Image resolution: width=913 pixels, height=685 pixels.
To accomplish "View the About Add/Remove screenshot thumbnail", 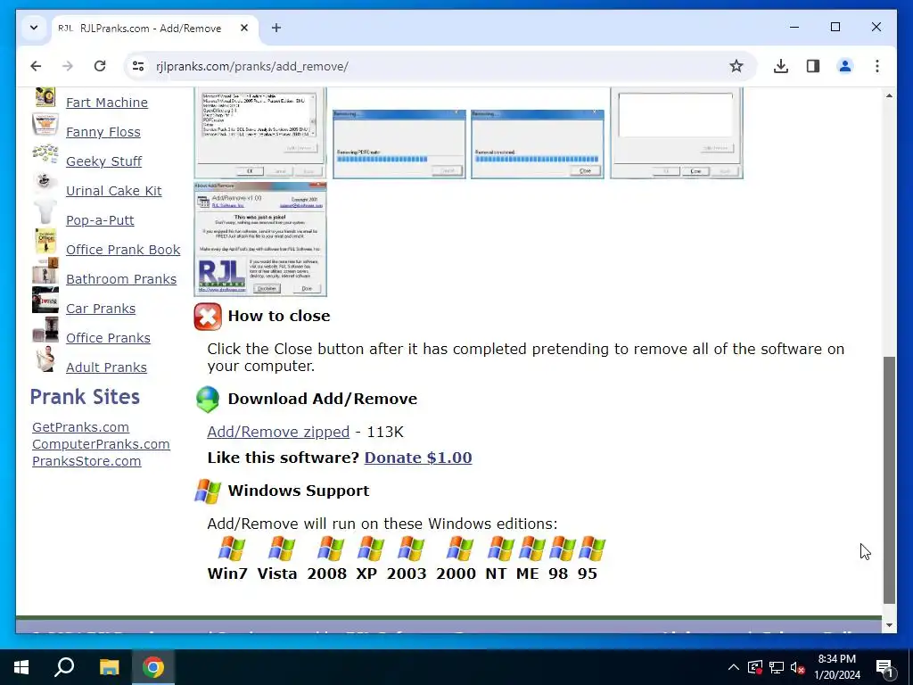I will tap(260, 239).
